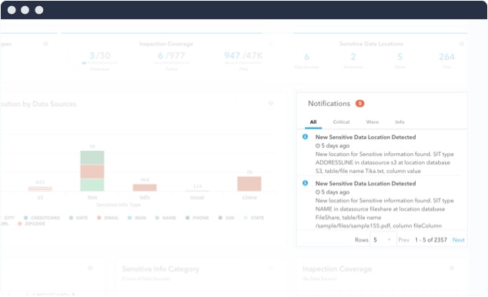Click the 264 files sensitive location count
Image resolution: width=488 pixels, height=297 pixels.
(446, 57)
